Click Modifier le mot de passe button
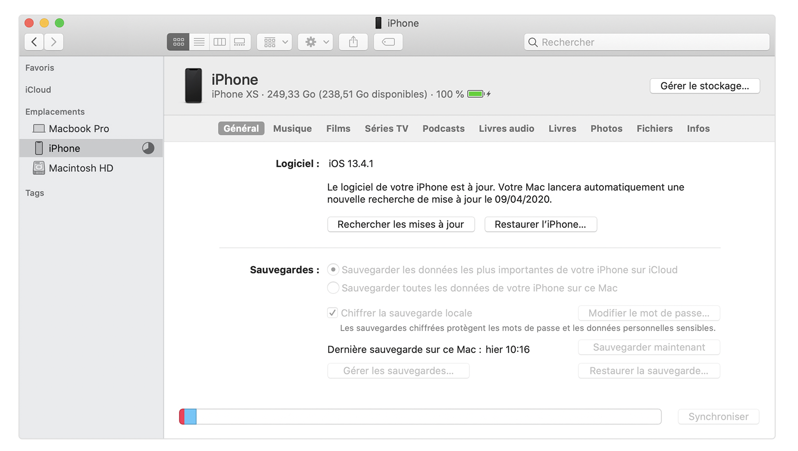 click(649, 313)
